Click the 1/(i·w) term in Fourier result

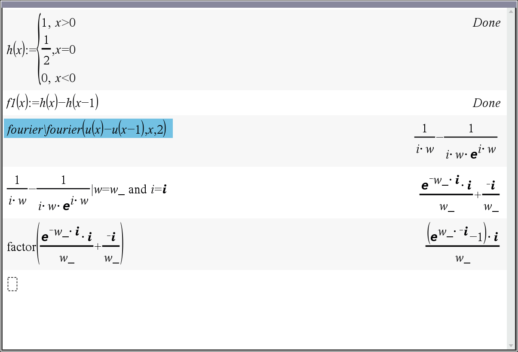(x=425, y=138)
